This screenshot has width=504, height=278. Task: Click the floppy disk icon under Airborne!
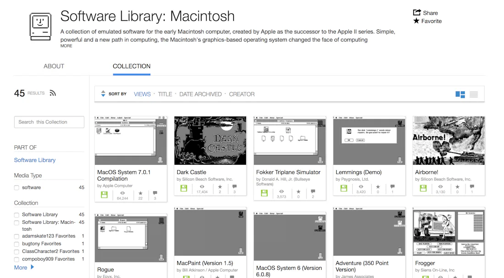(x=423, y=188)
